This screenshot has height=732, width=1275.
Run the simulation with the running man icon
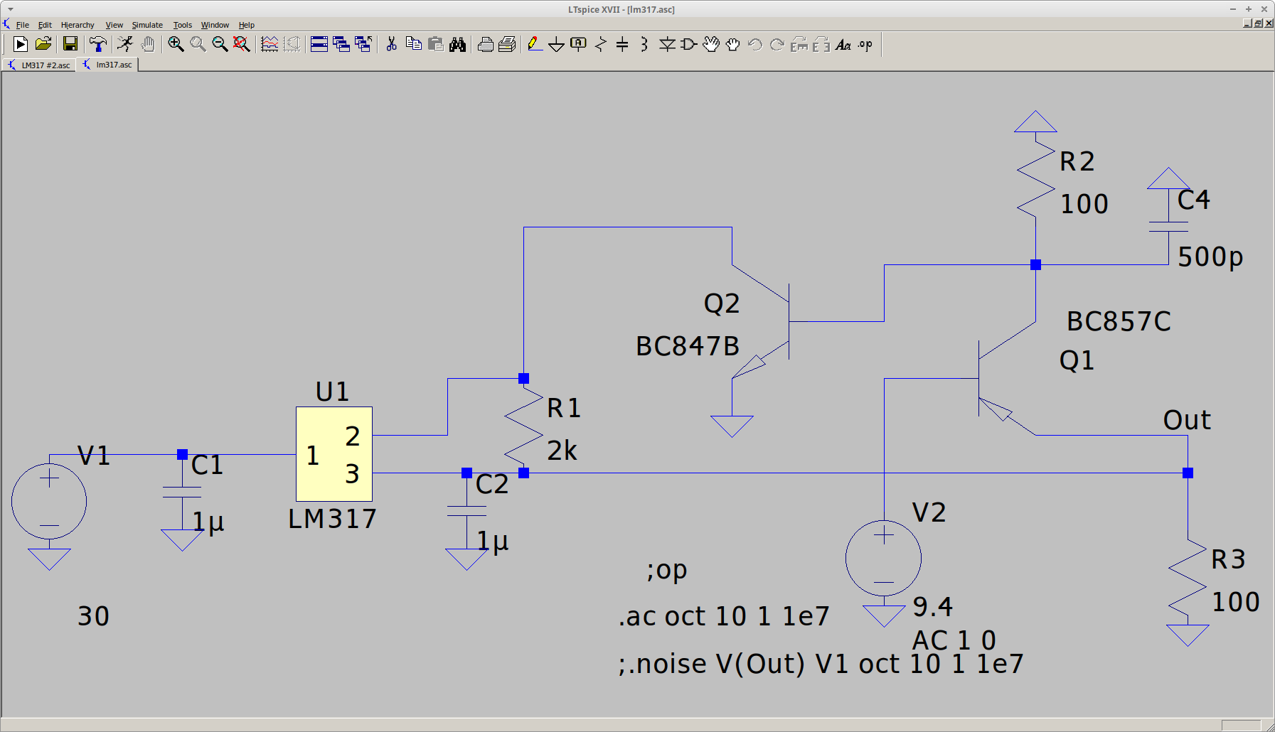click(x=125, y=44)
